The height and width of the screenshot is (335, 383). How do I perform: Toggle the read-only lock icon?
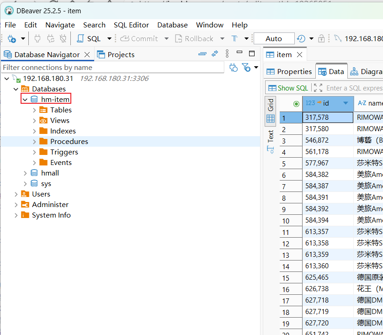pyautogui.click(x=321, y=38)
